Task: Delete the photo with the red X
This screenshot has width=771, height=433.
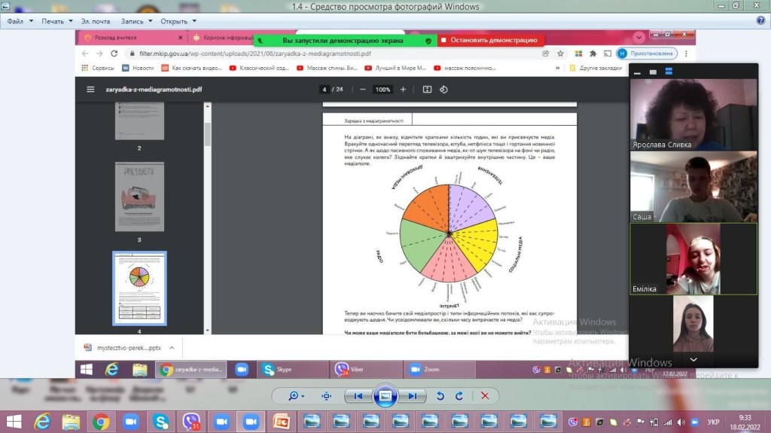Action: [485, 395]
